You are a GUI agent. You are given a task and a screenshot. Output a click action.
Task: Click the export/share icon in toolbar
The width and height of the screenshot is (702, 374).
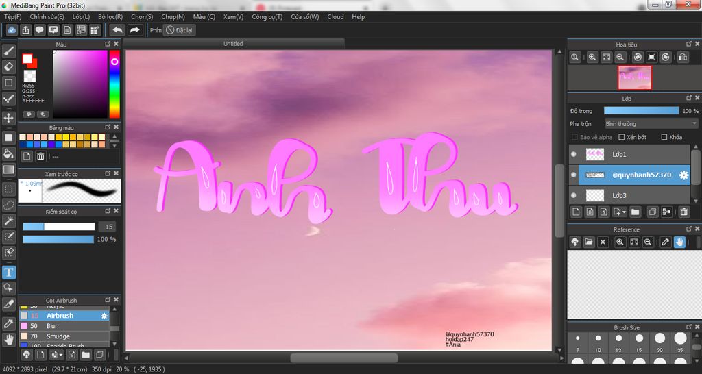25,30
